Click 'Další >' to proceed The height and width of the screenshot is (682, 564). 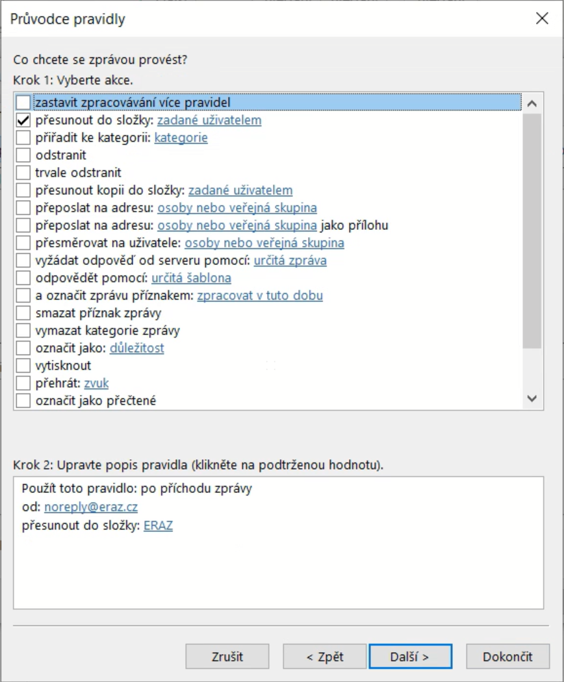(410, 657)
